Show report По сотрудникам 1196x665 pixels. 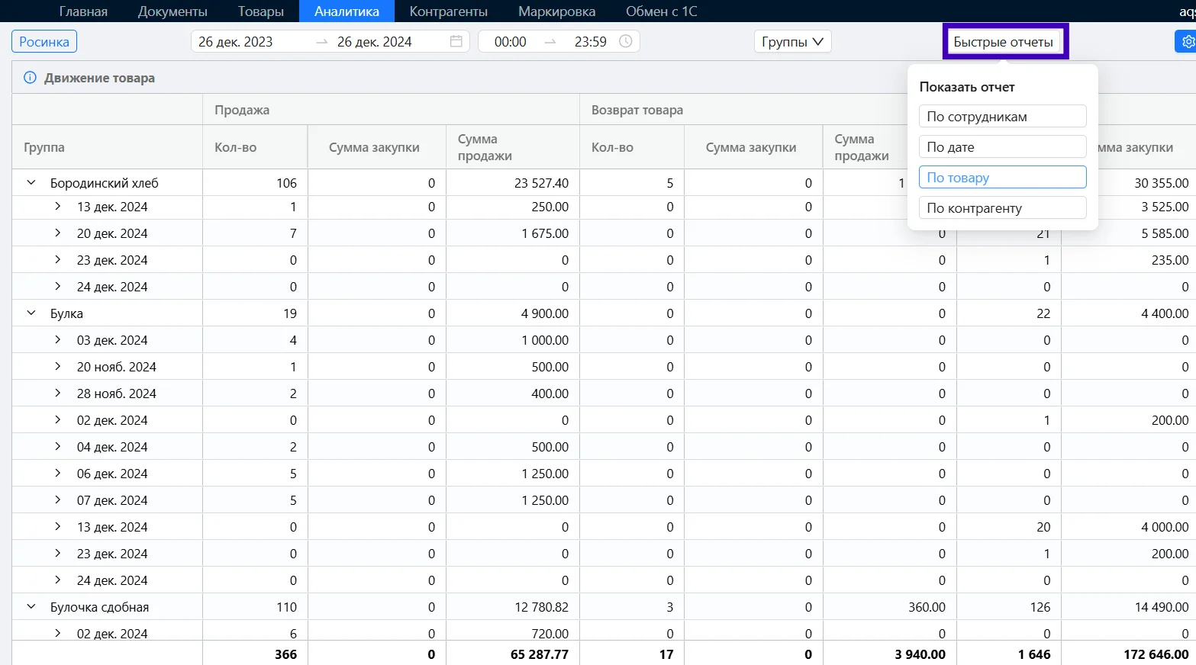coord(1002,116)
